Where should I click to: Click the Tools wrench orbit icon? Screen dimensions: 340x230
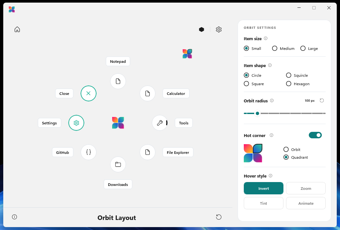pyautogui.click(x=160, y=123)
